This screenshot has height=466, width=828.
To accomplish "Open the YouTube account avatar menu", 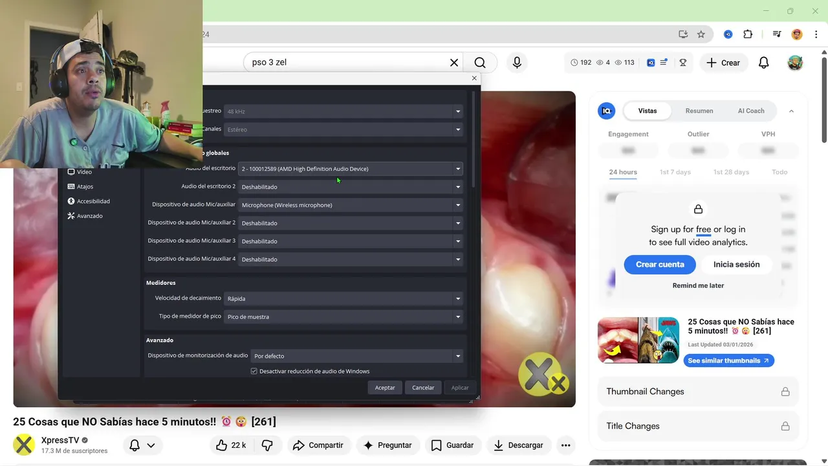I will (795, 63).
